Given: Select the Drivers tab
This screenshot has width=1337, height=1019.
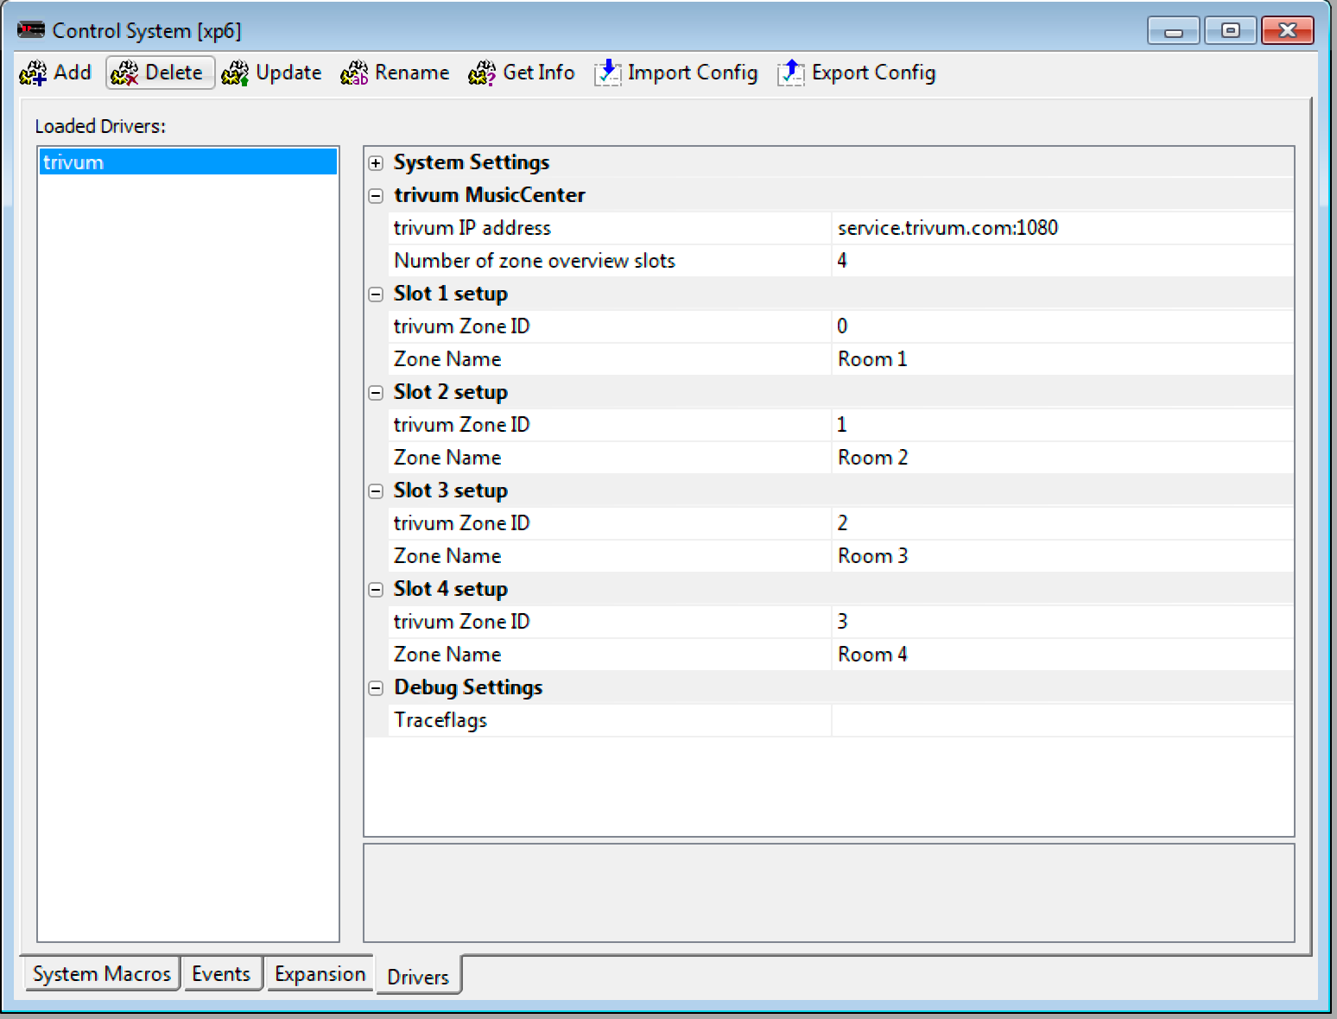Looking at the screenshot, I should 418,976.
